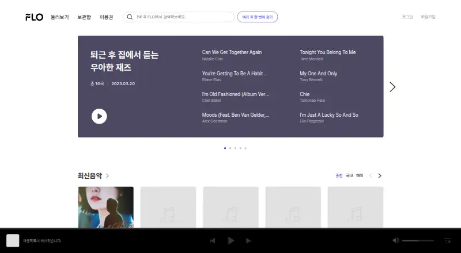Click artist name Alex Goodman

click(214, 121)
